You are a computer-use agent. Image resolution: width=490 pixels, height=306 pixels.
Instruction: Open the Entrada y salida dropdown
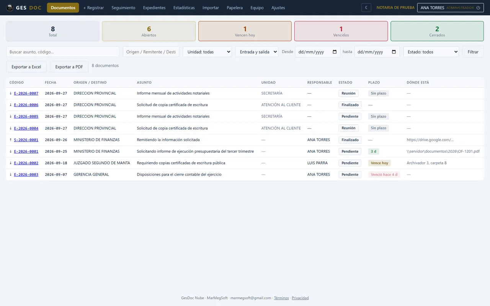[256, 52]
